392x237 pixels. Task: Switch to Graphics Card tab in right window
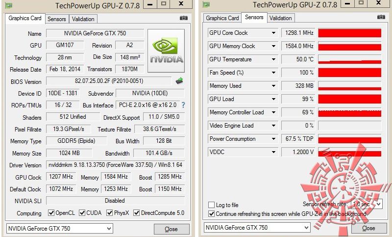222,18
